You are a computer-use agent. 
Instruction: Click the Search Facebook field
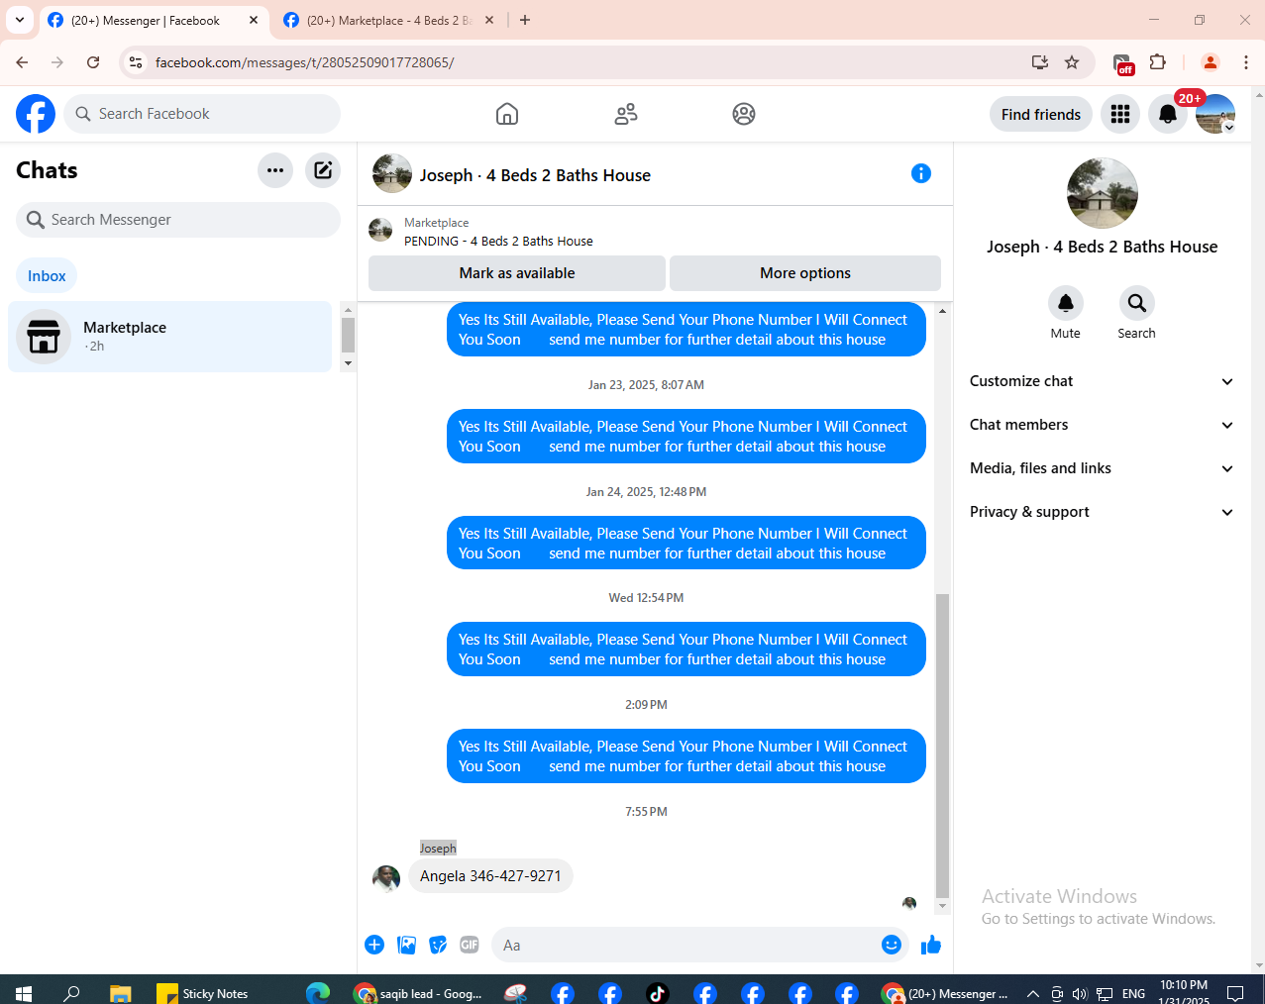(202, 114)
